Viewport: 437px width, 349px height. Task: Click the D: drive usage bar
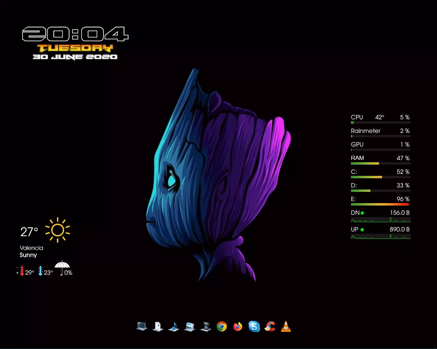click(381, 191)
